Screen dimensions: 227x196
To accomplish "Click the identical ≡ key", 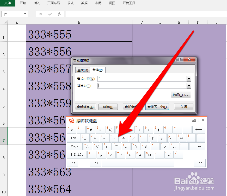I will [x=81, y=130].
